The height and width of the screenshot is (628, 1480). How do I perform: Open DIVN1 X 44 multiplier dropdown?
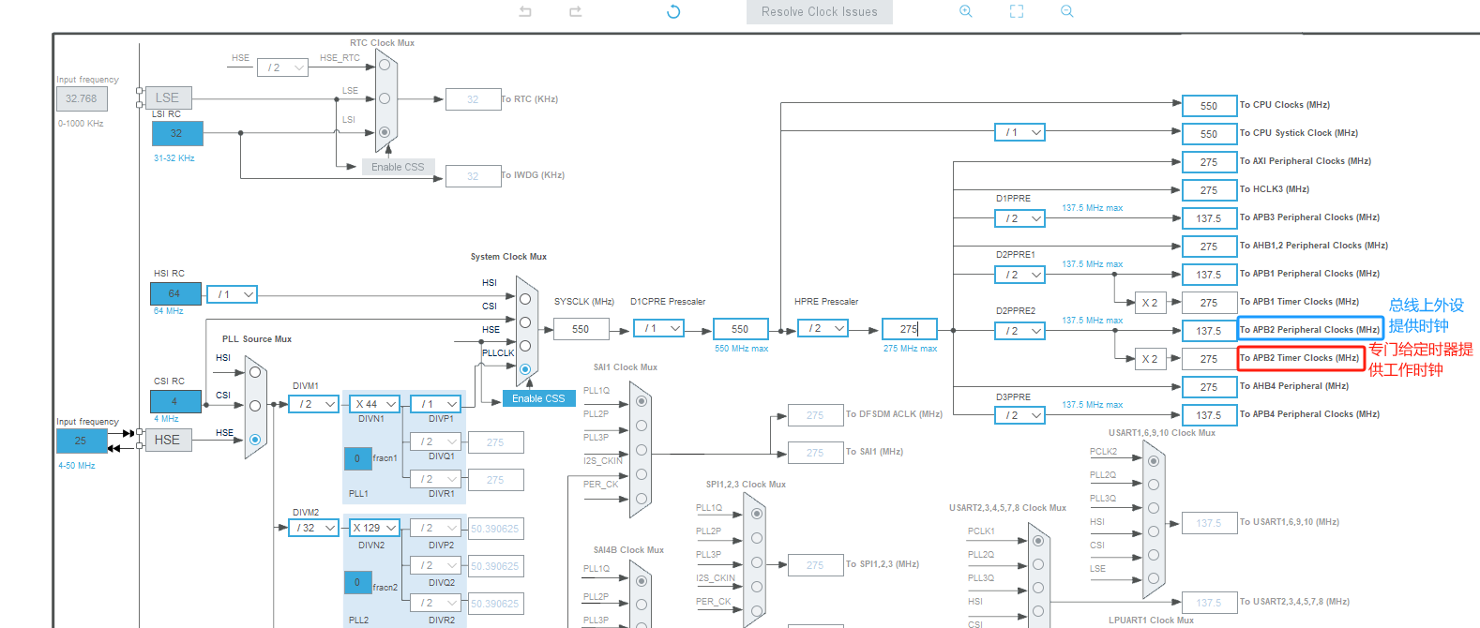(x=376, y=404)
